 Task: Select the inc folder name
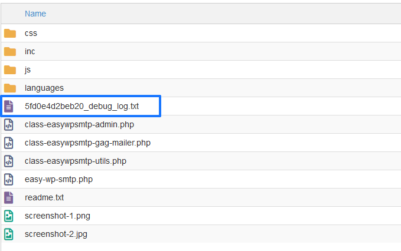click(30, 51)
